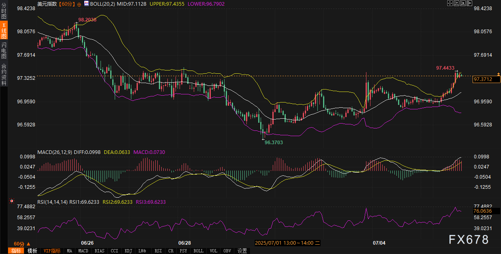Click the small red marker icon above RSI panel
The height and width of the screenshot is (254, 501).
click(x=12, y=201)
